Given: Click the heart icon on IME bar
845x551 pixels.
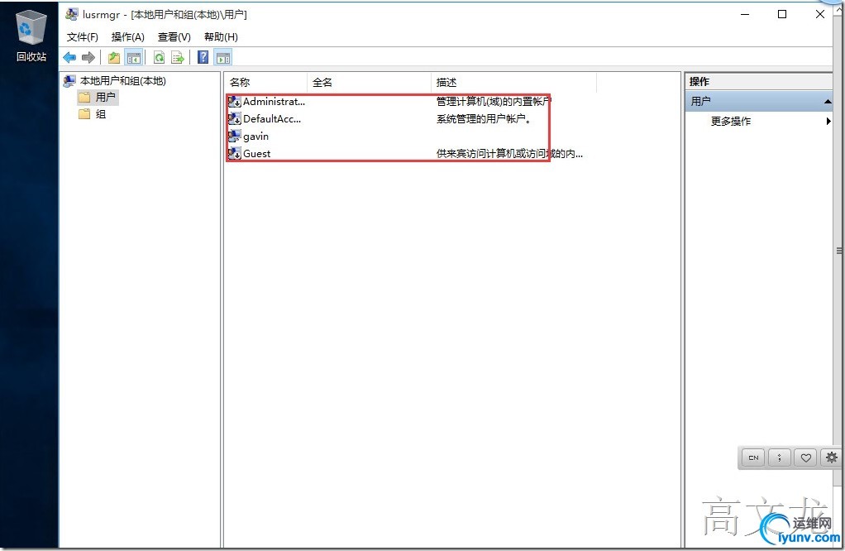Looking at the screenshot, I should (805, 458).
